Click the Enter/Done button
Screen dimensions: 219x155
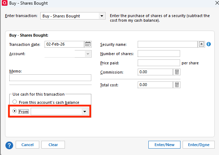click(199, 145)
